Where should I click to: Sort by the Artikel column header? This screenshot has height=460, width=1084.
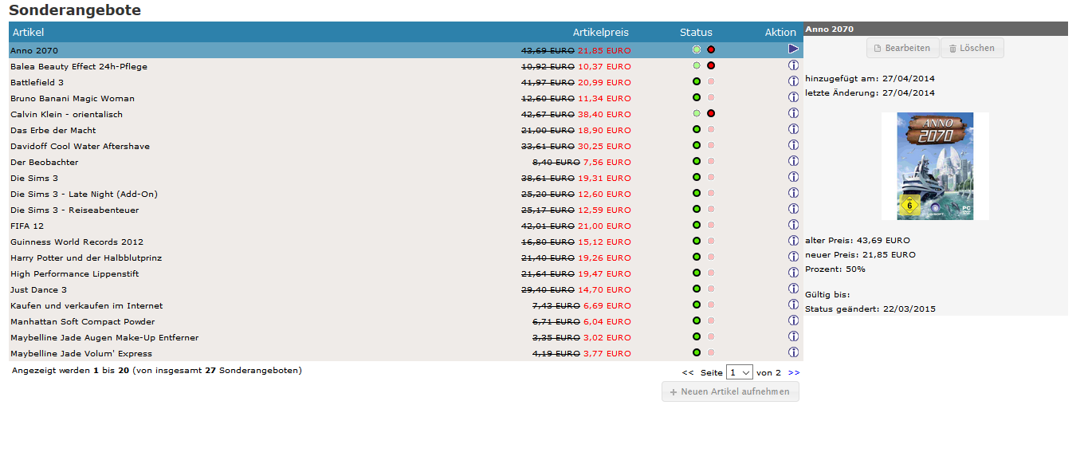[29, 32]
